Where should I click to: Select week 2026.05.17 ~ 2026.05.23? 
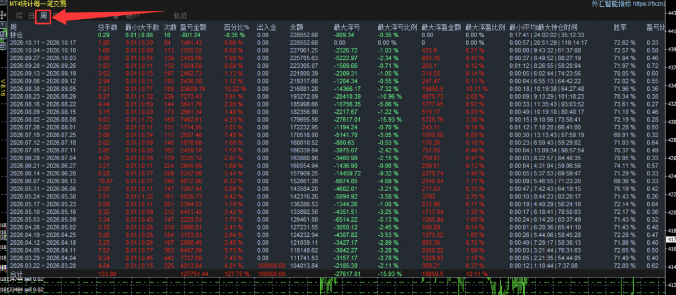[43, 204]
